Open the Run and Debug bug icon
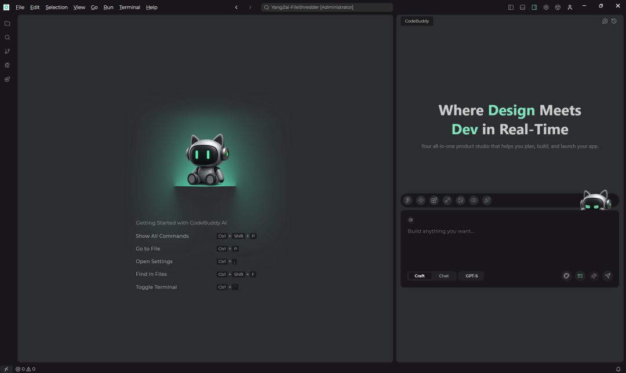 7,65
